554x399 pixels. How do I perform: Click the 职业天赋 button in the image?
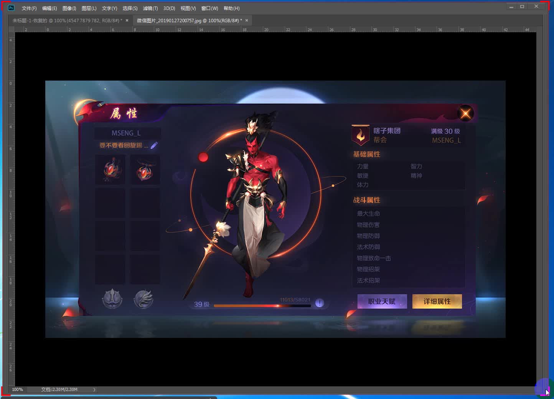click(382, 302)
